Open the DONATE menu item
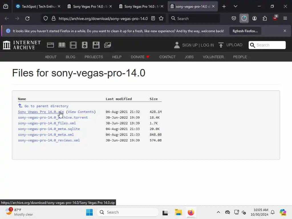This screenshot has height=219, width=292. 140,57
